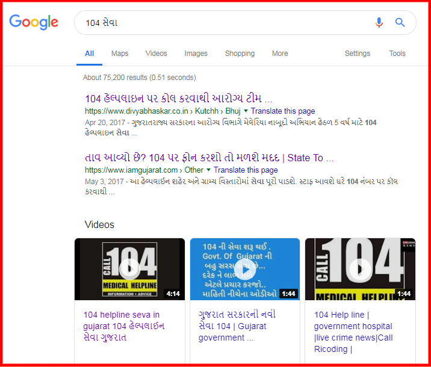
Task: Switch to the Images tab
Action: pyautogui.click(x=196, y=54)
